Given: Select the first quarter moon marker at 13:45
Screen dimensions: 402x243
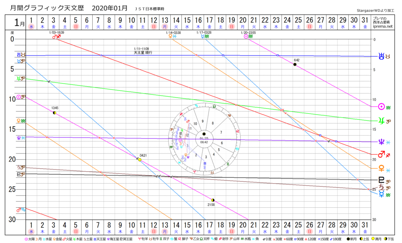Looking at the screenshot, I should pos(55,113).
